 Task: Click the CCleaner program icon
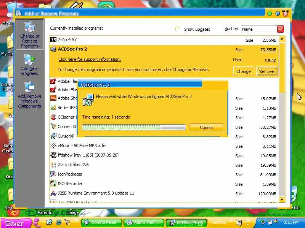(x=53, y=117)
